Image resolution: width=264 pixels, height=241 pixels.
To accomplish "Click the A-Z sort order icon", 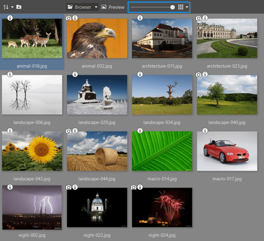I will click(6, 7).
